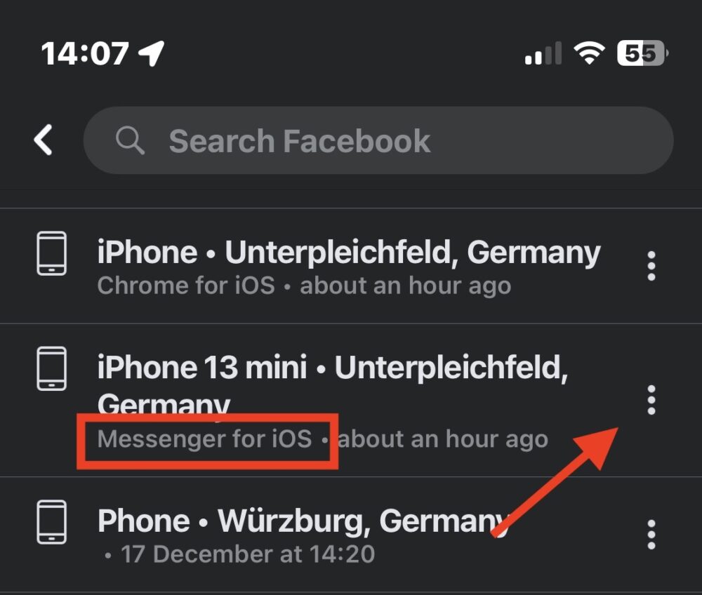
Task: Tap the battery indicator showing 55
Action: point(640,53)
